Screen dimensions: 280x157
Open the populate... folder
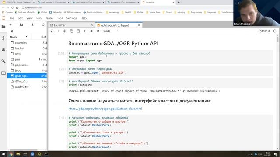(x=27, y=65)
